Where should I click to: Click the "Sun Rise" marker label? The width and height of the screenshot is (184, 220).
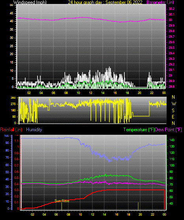pos(62,201)
